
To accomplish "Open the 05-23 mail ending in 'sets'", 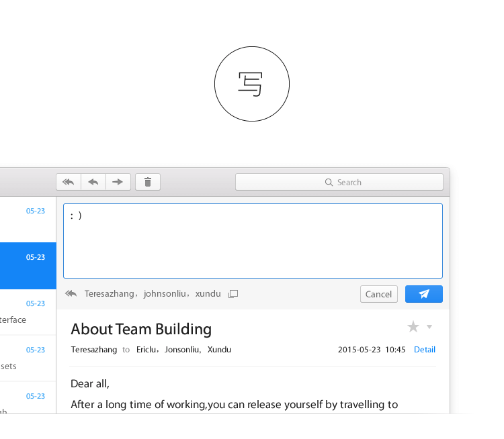I will pos(28,358).
